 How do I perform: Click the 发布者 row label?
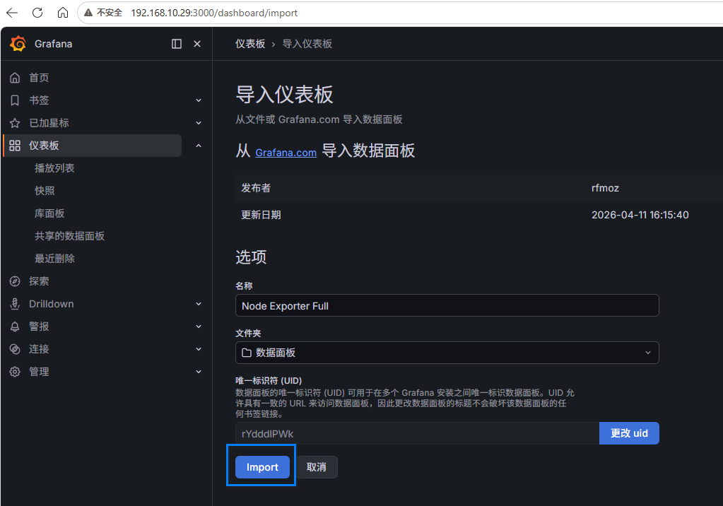coord(256,188)
